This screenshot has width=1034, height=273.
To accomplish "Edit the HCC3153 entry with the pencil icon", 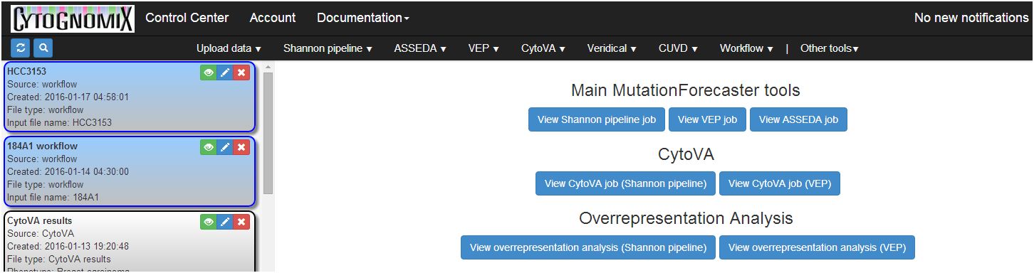I will tap(225, 72).
